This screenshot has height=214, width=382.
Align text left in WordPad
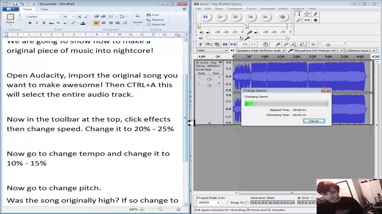[x=96, y=23]
